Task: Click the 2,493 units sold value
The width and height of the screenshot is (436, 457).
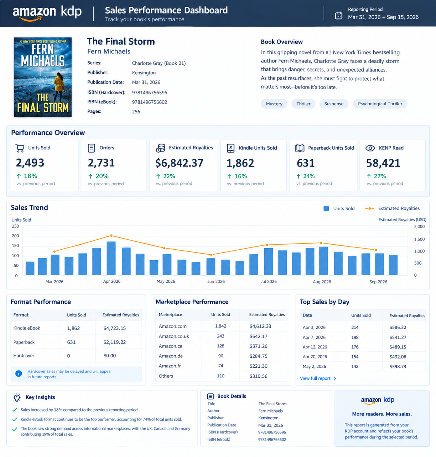Action: point(30,163)
